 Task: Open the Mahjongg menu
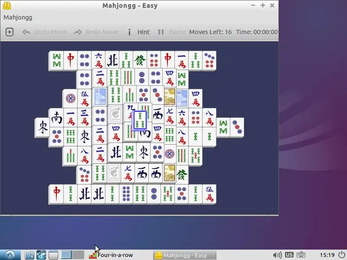18,17
